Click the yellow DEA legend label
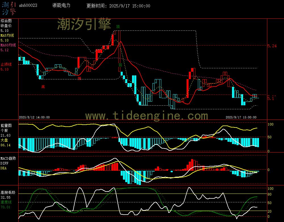 [x=3, y=168]
